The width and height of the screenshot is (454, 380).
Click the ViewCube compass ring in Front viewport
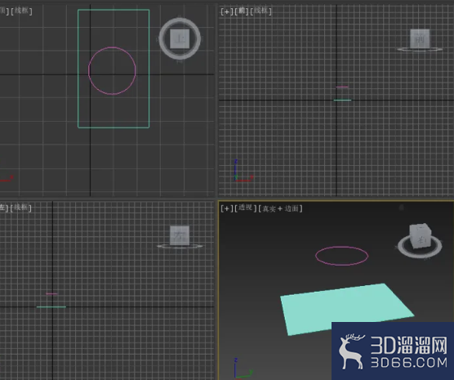click(x=420, y=50)
